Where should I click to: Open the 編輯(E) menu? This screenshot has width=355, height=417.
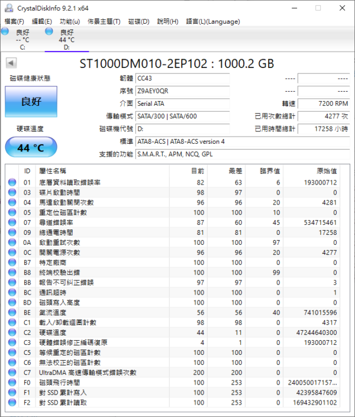42,21
